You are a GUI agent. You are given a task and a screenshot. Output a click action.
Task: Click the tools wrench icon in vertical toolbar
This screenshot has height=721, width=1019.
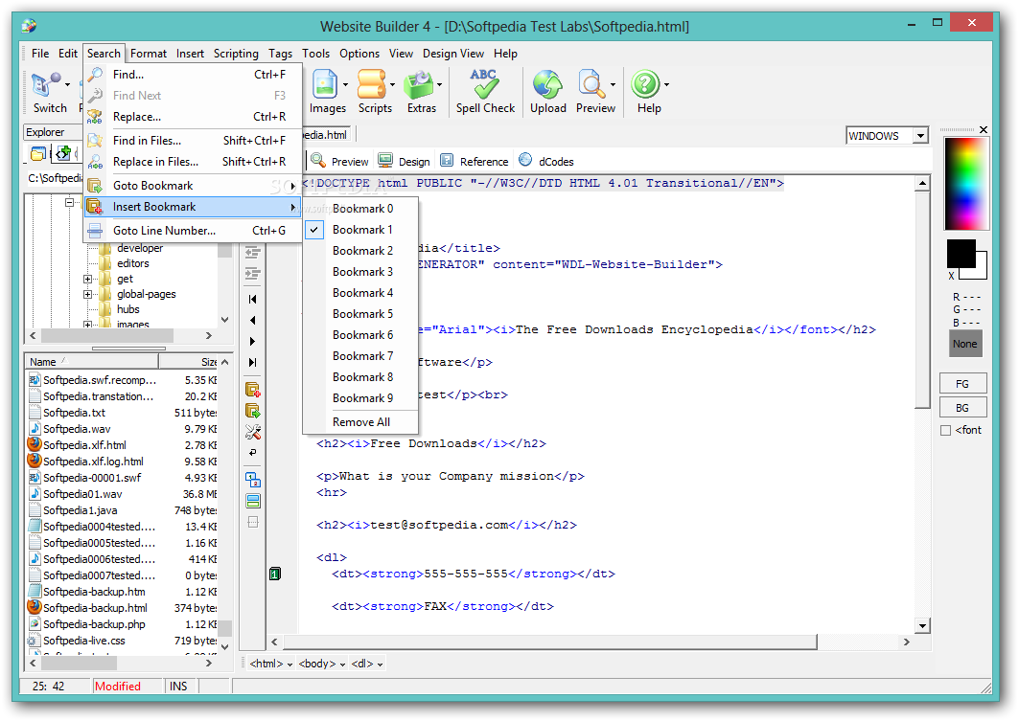click(x=253, y=432)
